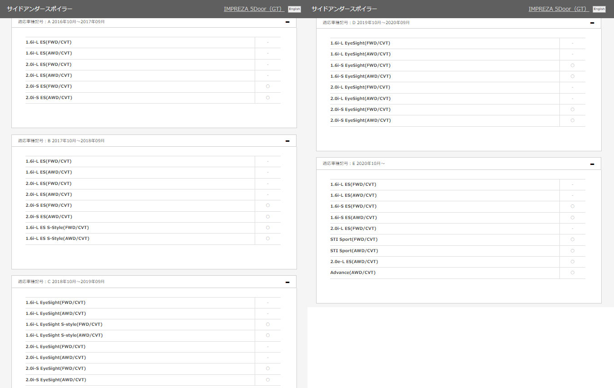Select 2.0i-S ES(FWD/CVT) row in section A
The image size is (614, 388).
(49, 86)
